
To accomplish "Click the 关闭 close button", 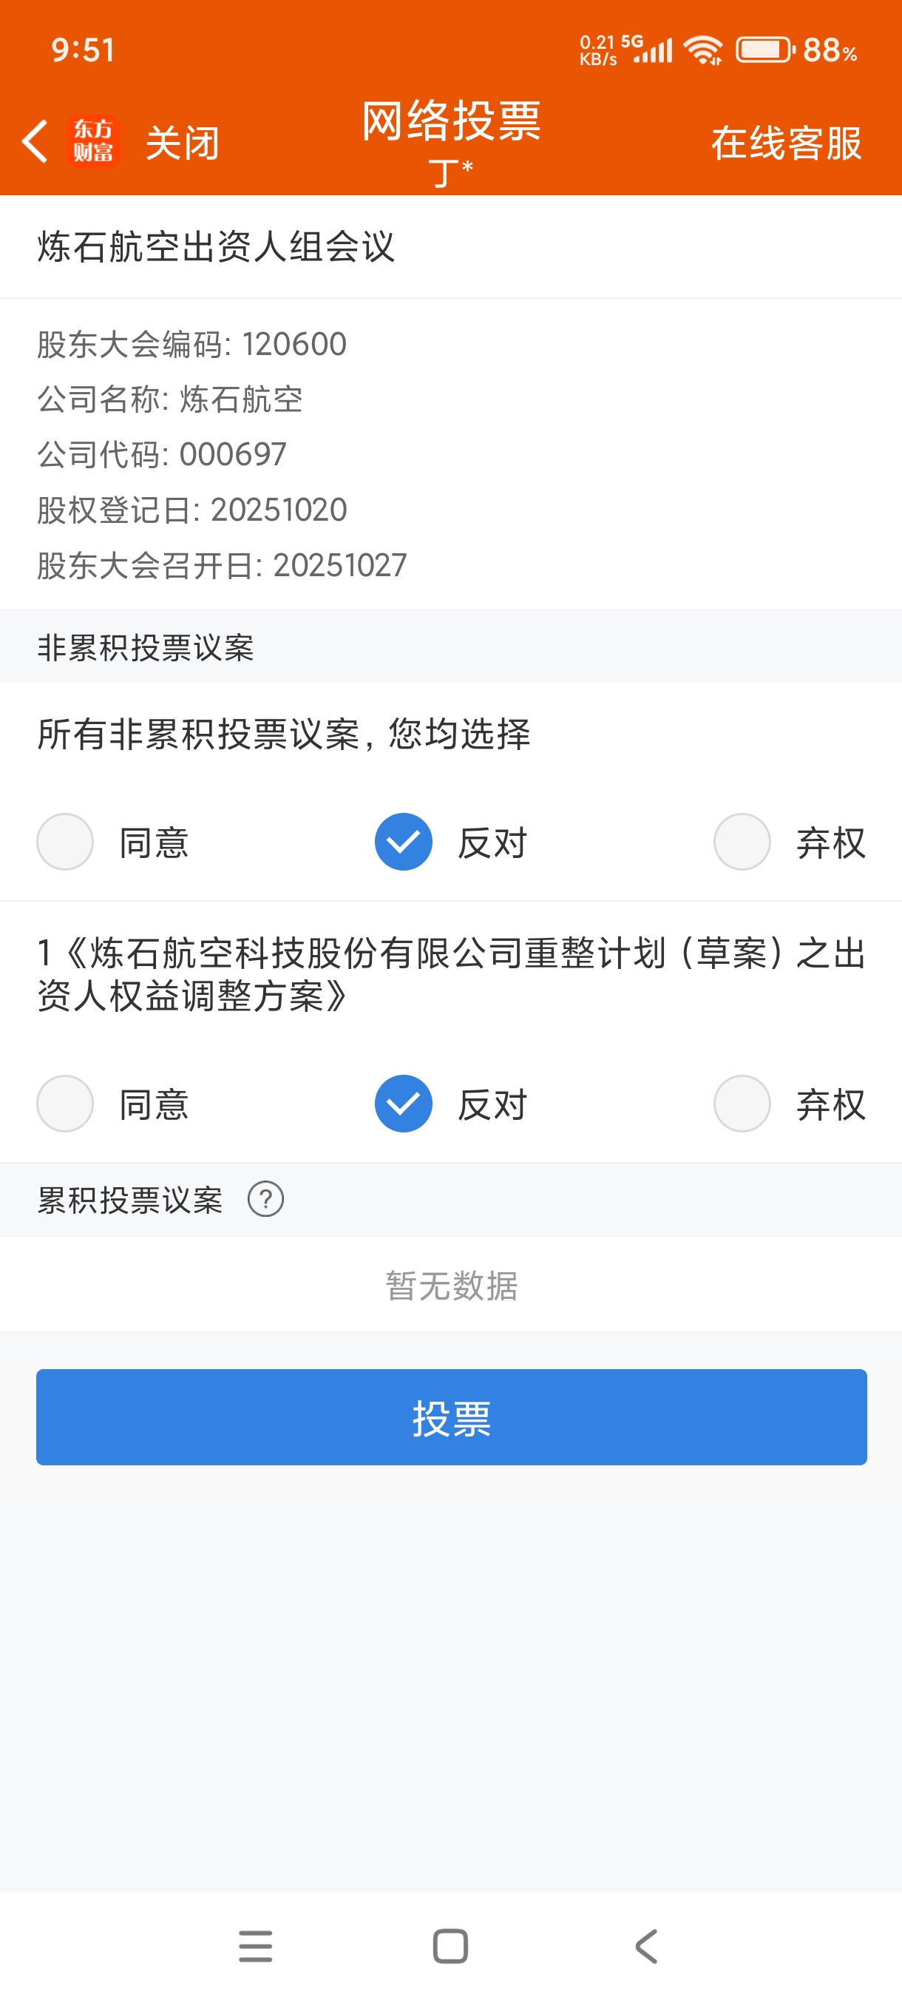I will point(182,143).
